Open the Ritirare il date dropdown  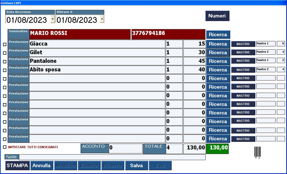click(102, 19)
